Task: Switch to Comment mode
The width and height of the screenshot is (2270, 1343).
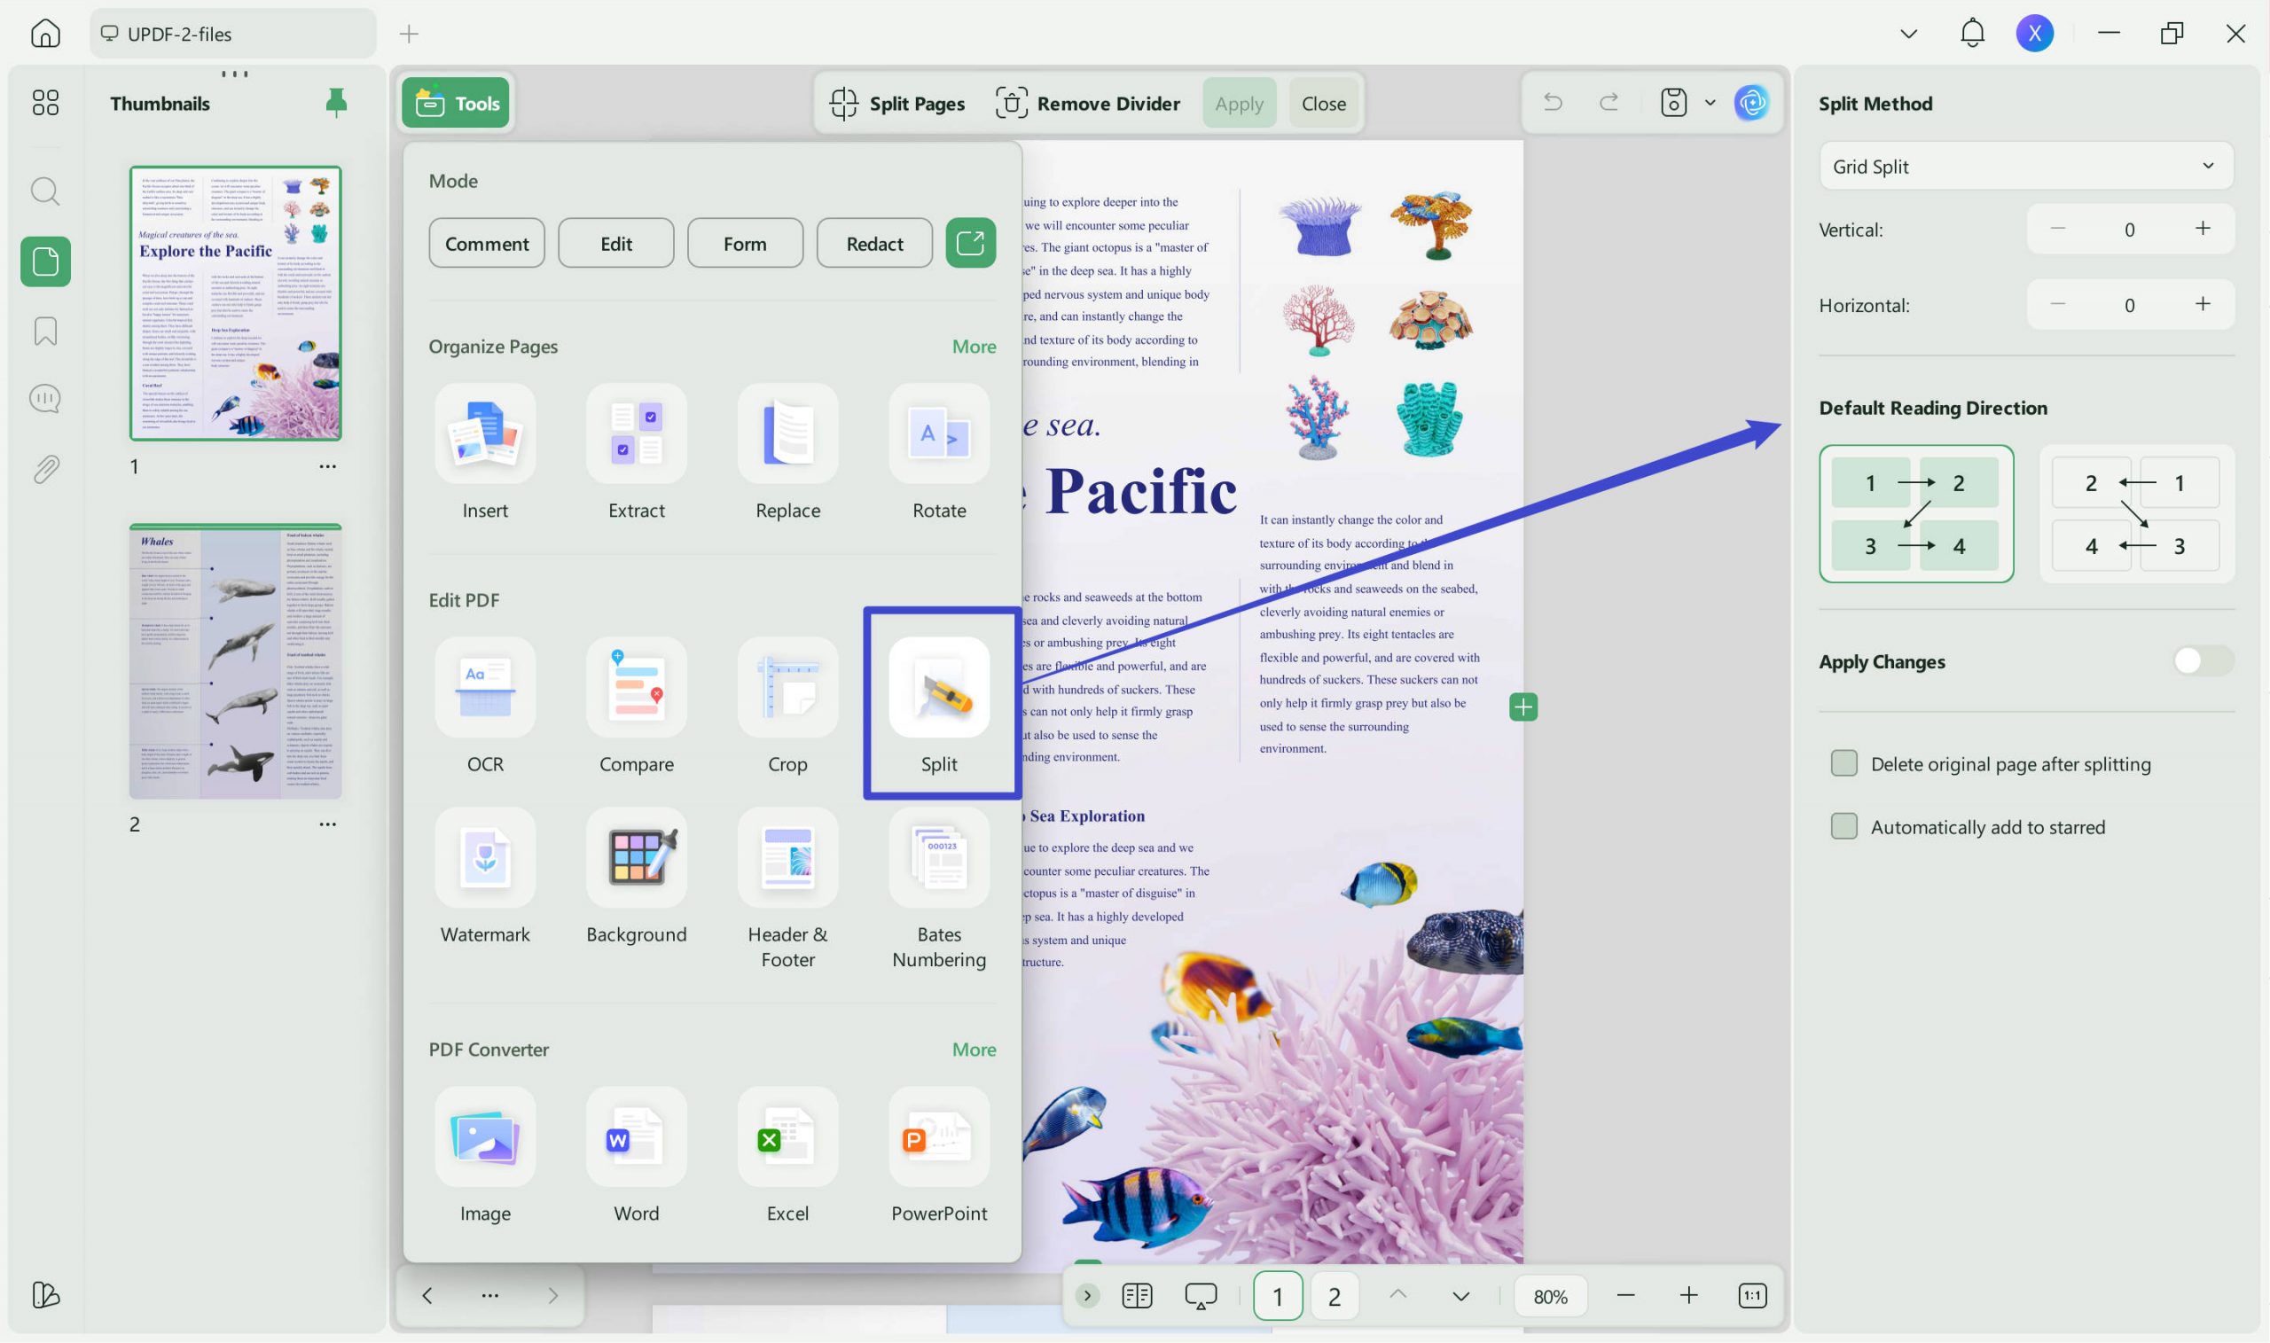Action: click(487, 243)
